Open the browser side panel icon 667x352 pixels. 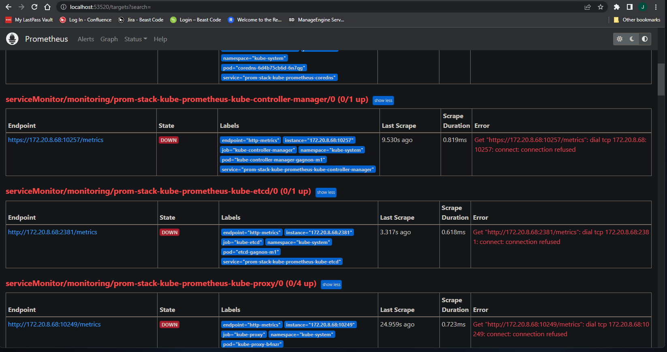pos(630,7)
